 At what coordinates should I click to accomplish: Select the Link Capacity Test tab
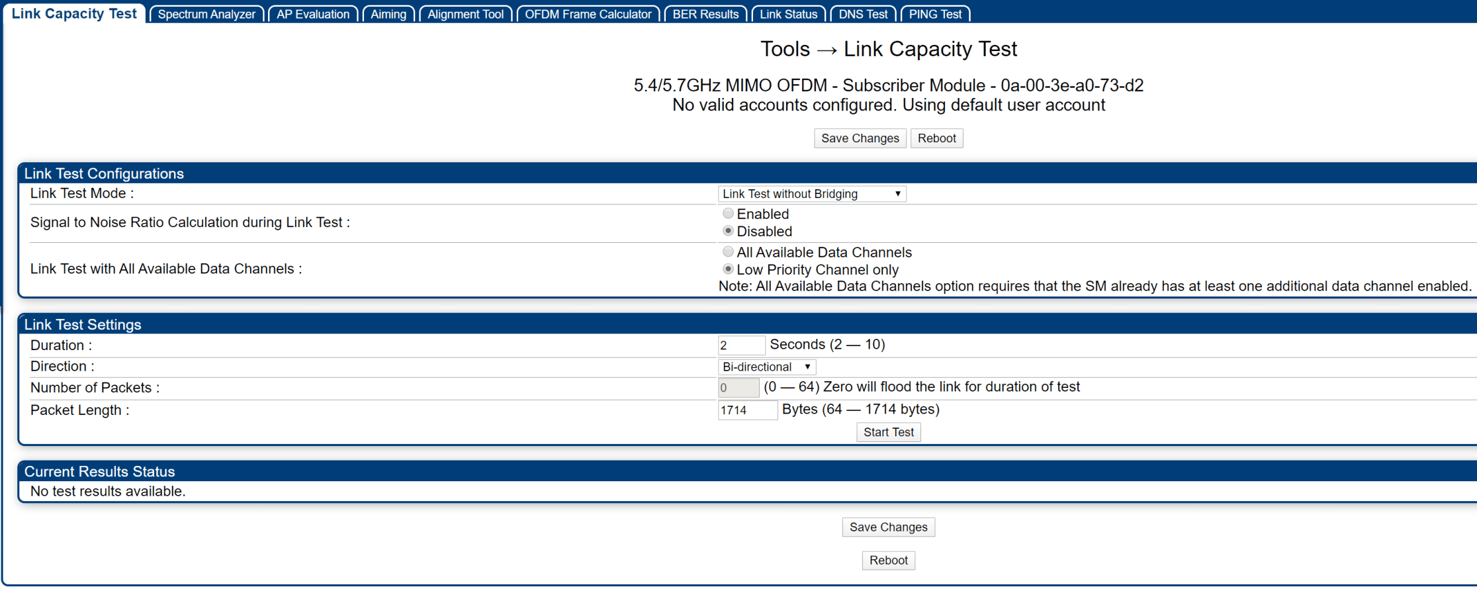pyautogui.click(x=74, y=14)
